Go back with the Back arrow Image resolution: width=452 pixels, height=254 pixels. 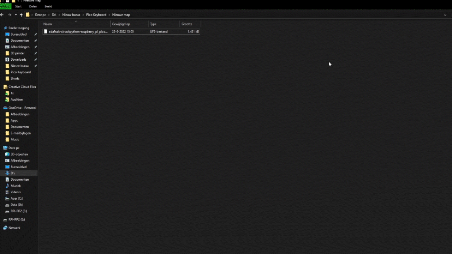click(x=2, y=15)
